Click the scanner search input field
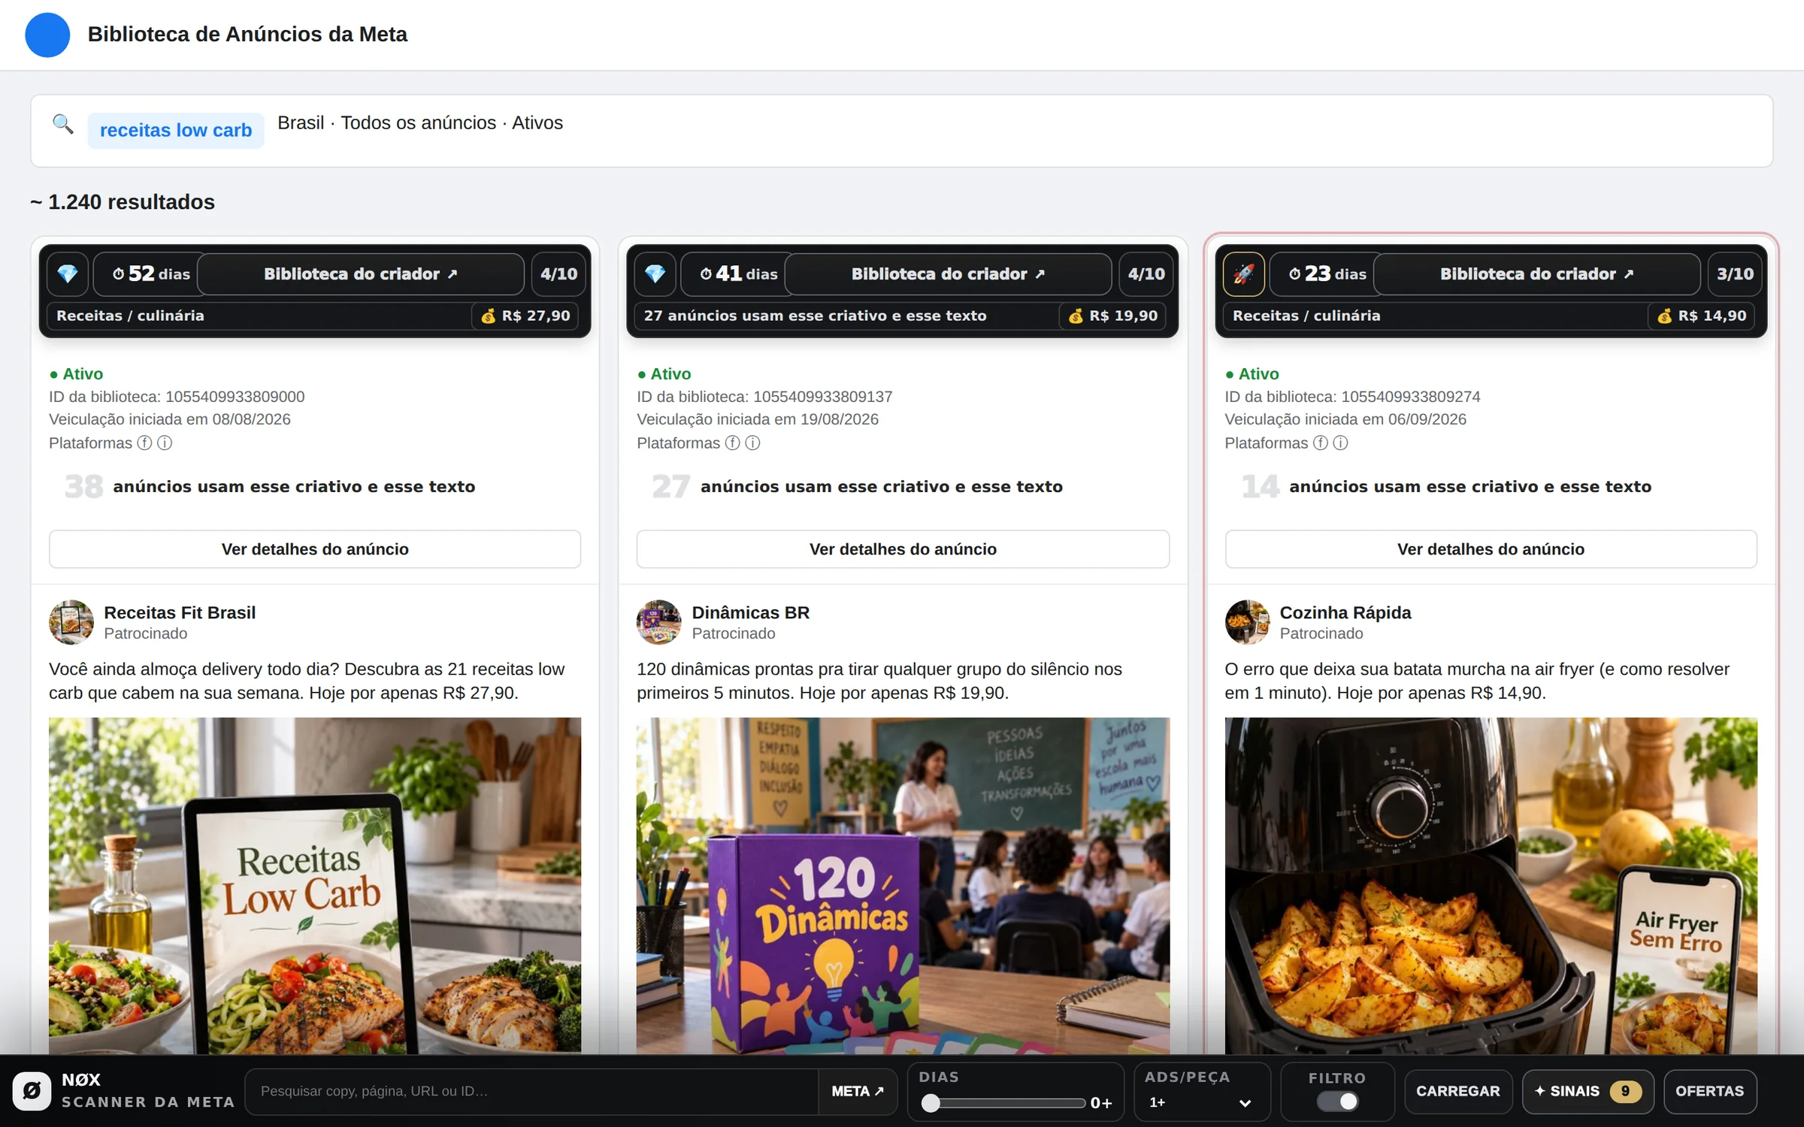The image size is (1804, 1127). pyautogui.click(x=531, y=1091)
